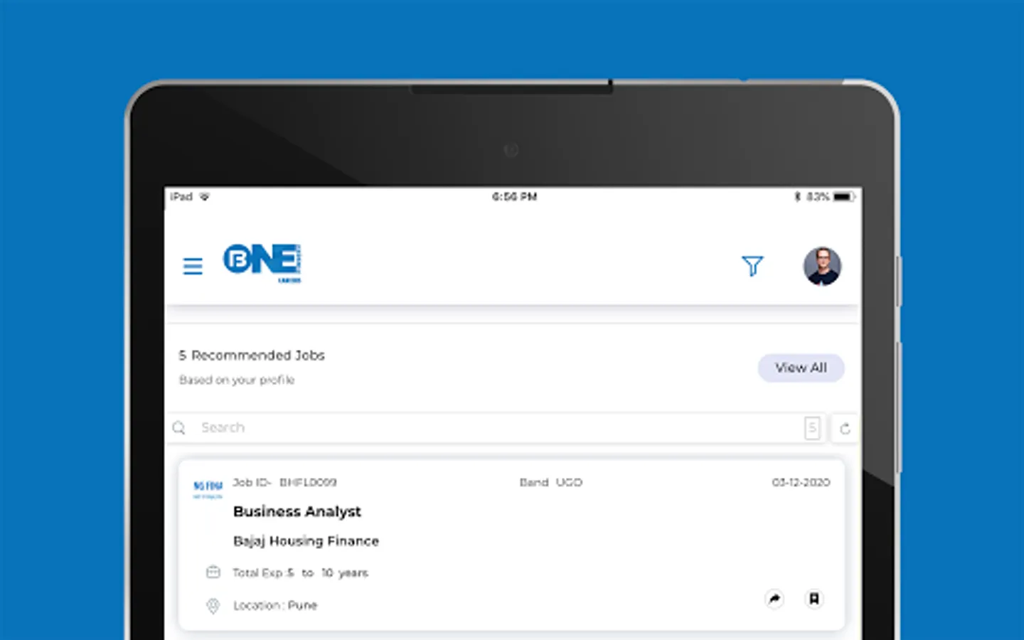The height and width of the screenshot is (640, 1024).
Task: Refresh the job list
Action: [845, 428]
